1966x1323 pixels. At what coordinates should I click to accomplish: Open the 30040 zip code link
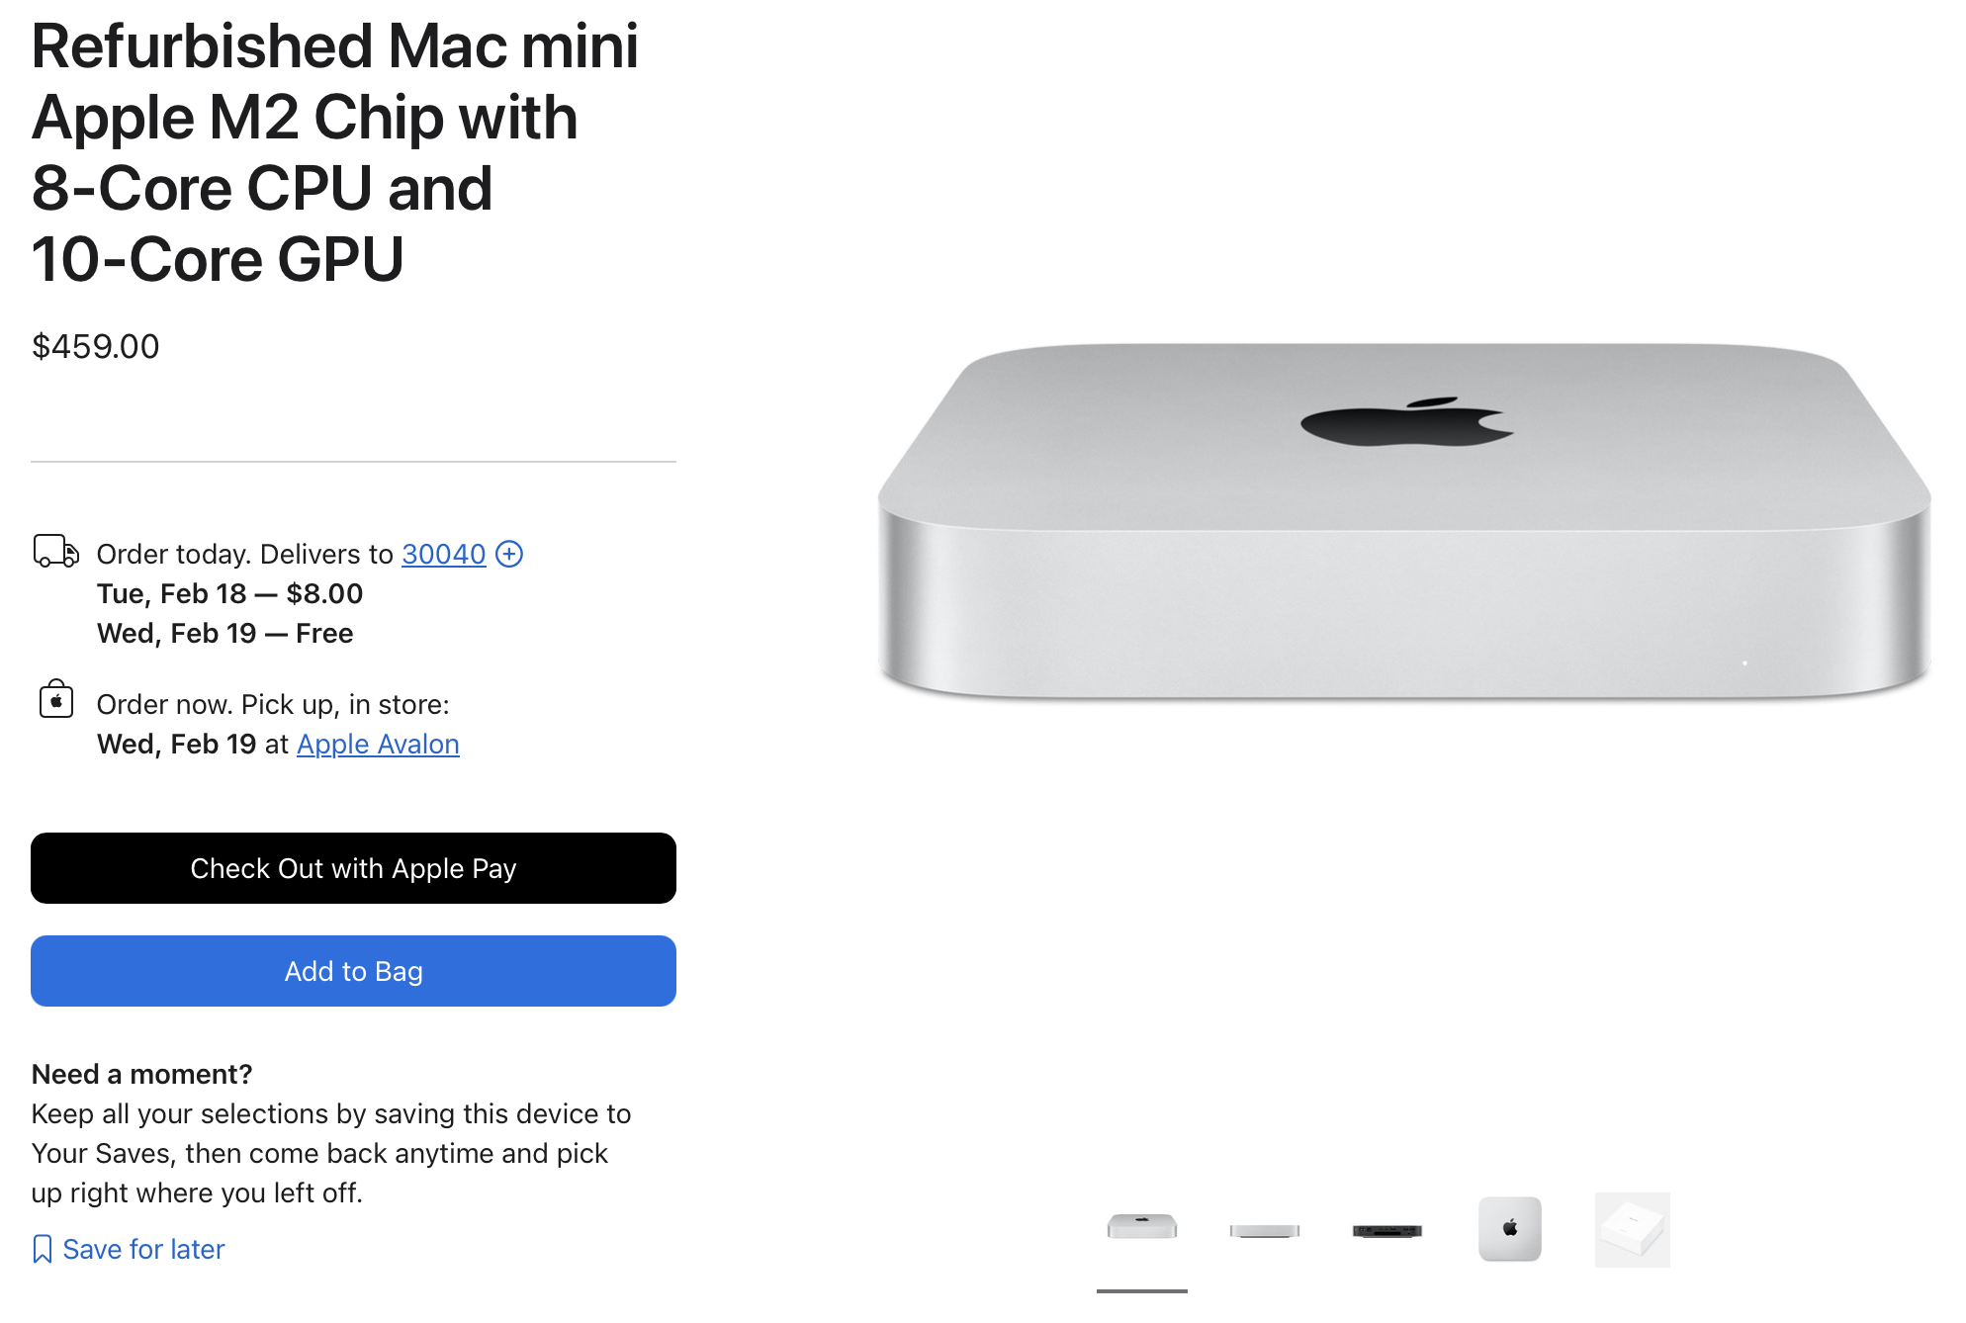click(x=443, y=554)
